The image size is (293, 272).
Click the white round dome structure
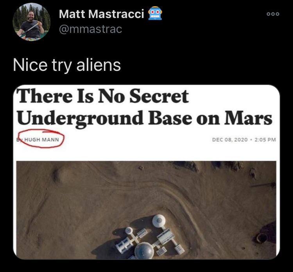[159, 221]
